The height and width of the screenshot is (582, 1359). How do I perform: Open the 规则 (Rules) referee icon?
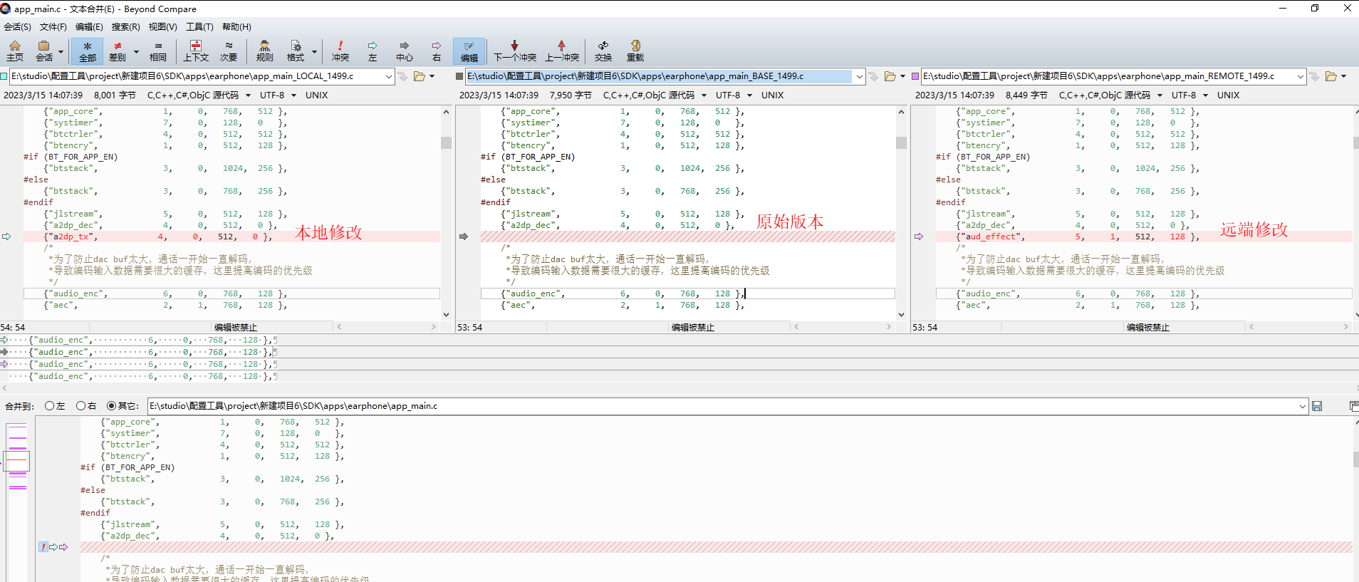[x=264, y=51]
